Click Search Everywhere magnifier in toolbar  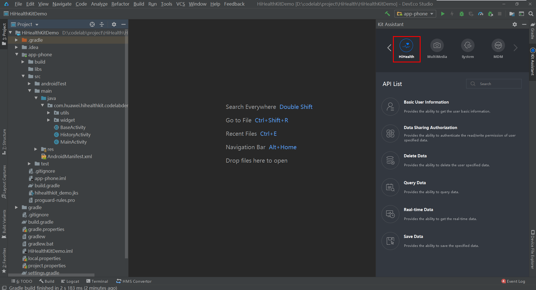pyautogui.click(x=531, y=14)
